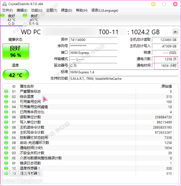Click the 原始值 column header
Screen dimensions: 181x186
tap(166, 86)
